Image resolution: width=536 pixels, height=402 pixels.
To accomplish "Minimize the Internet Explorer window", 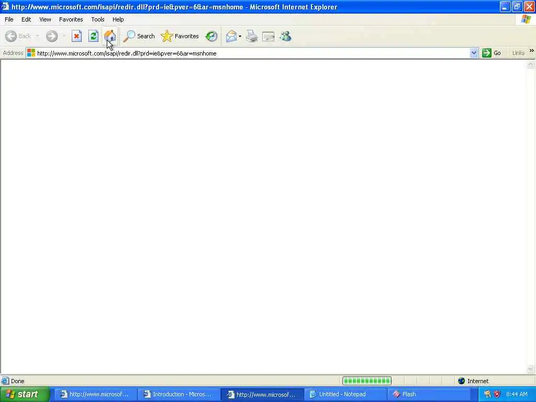I will tap(505, 7).
